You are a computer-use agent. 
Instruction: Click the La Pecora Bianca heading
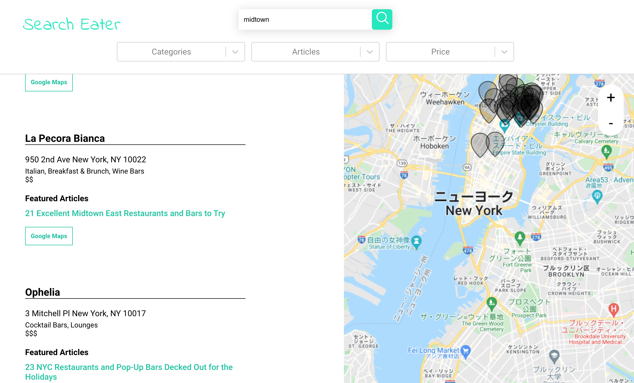tap(65, 138)
